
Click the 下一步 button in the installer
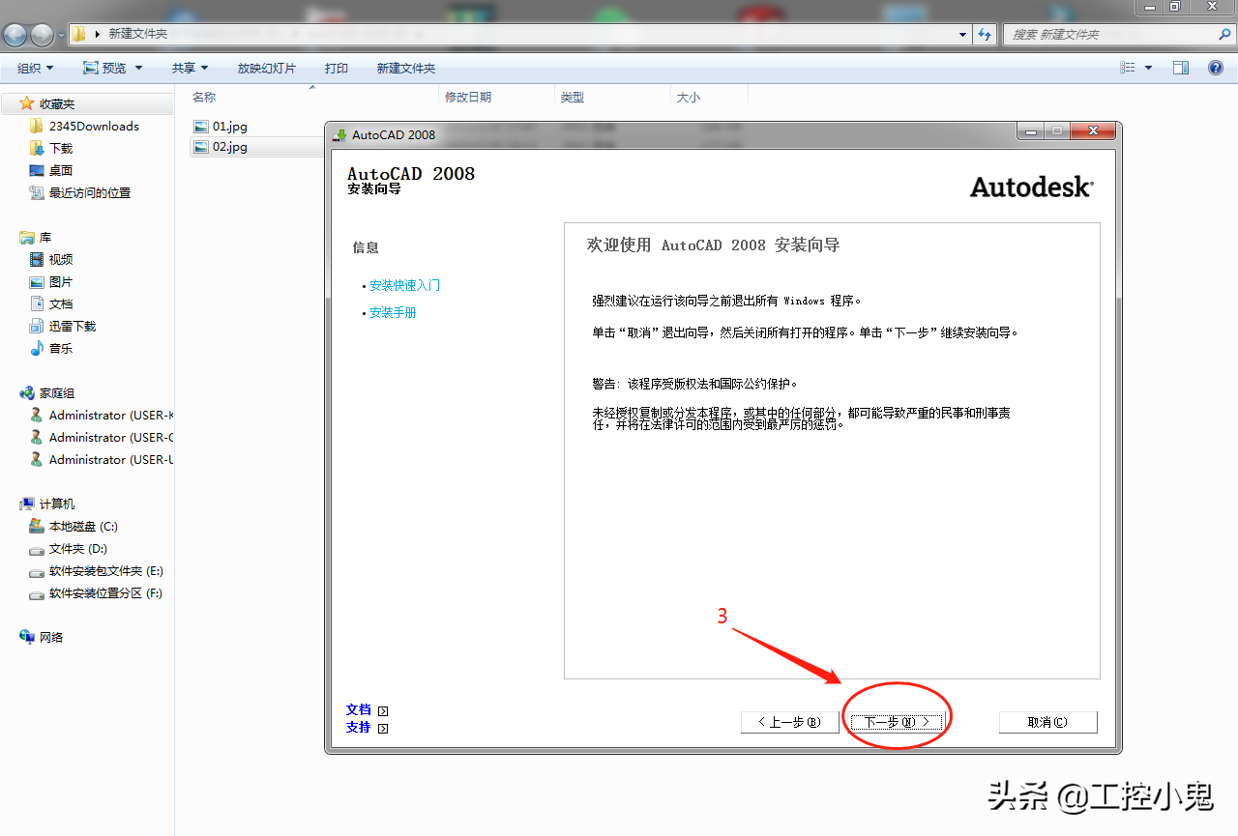point(895,721)
